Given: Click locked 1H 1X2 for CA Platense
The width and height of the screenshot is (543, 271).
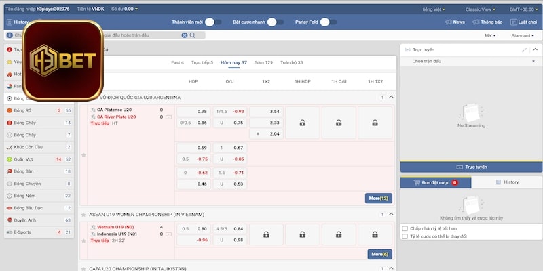Looking at the screenshot, I should point(375,123).
